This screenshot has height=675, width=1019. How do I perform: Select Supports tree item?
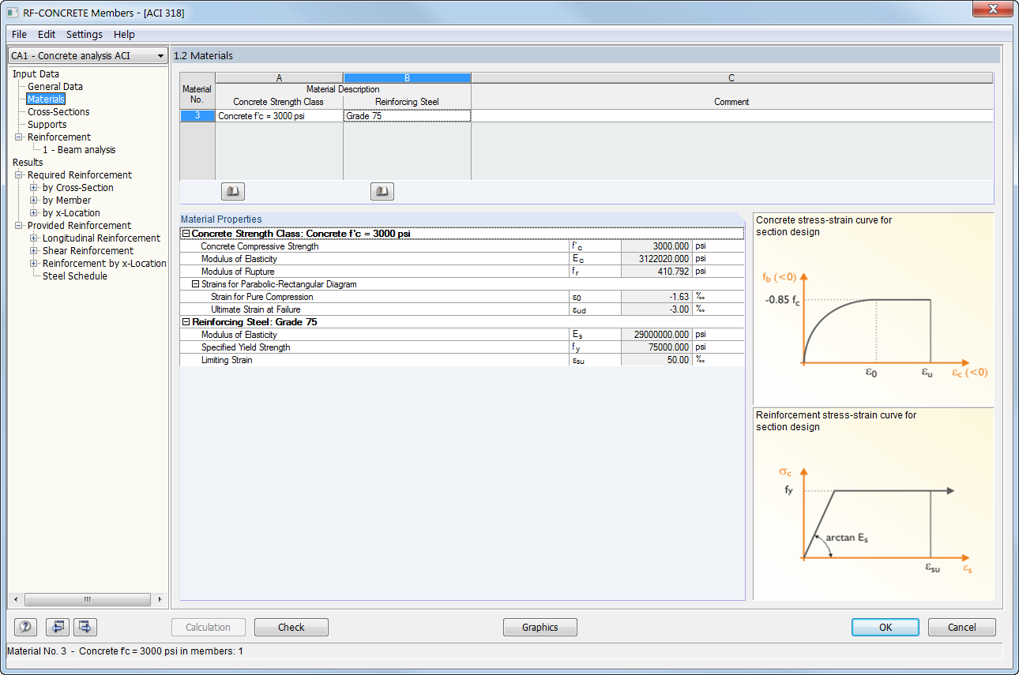(47, 125)
